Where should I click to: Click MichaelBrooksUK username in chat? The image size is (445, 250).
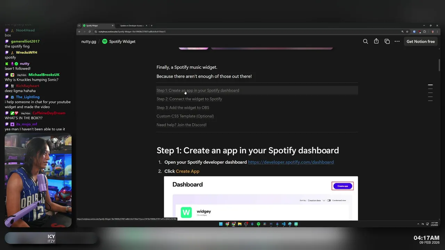44,75
